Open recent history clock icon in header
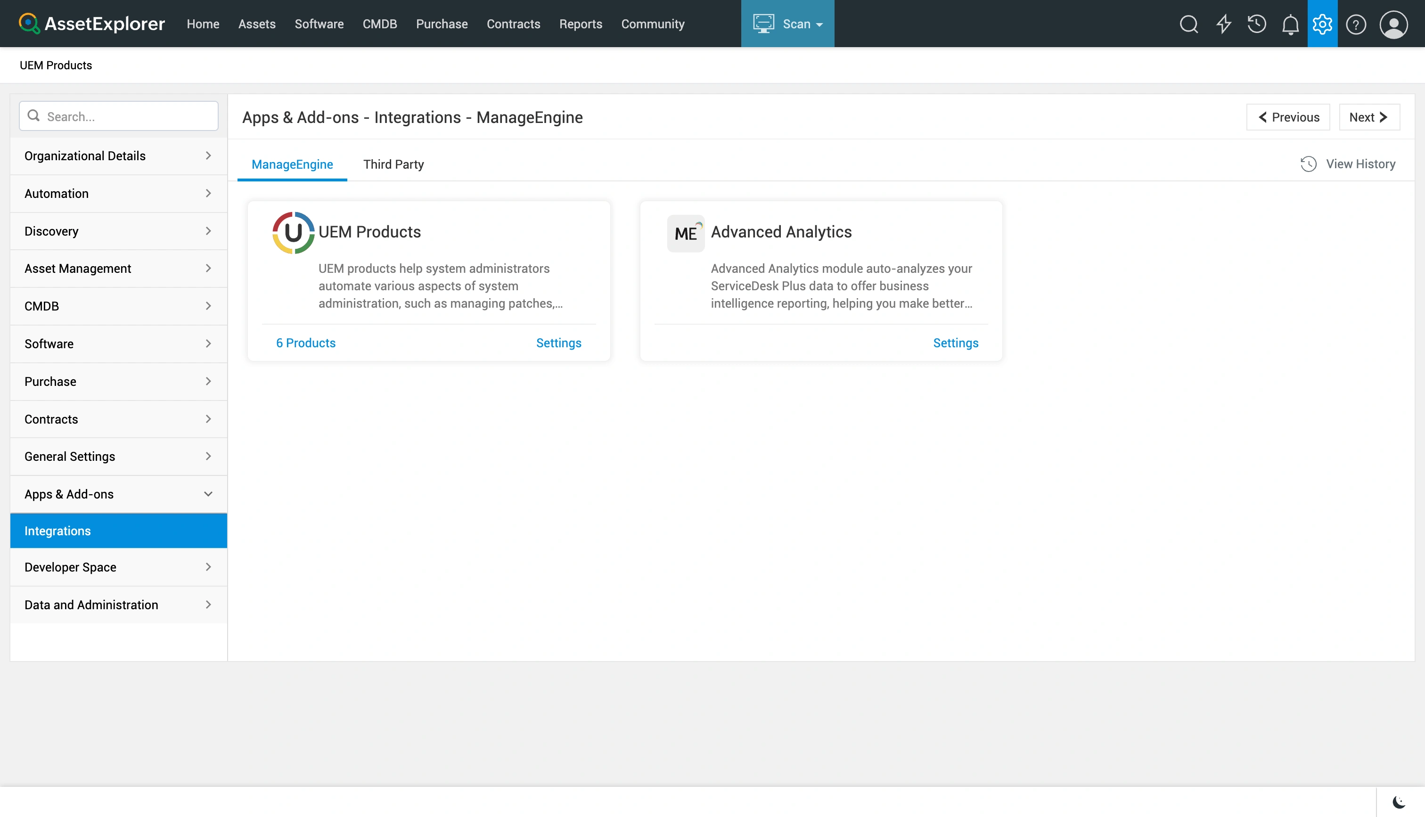Viewport: 1425px width, 817px height. tap(1257, 24)
